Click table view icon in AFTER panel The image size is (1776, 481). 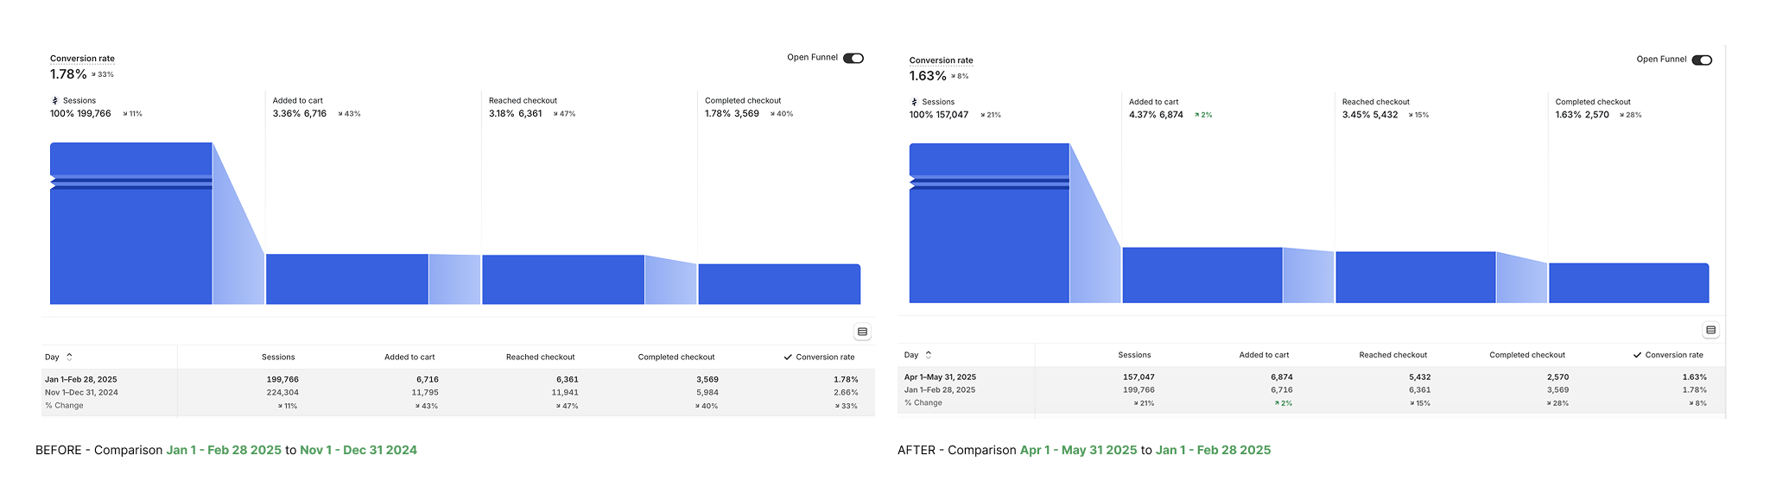pos(1710,330)
